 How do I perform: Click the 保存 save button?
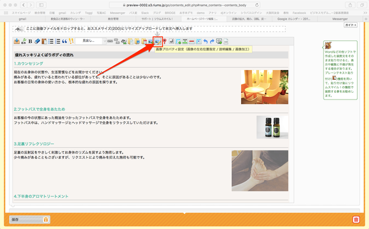click(30, 219)
